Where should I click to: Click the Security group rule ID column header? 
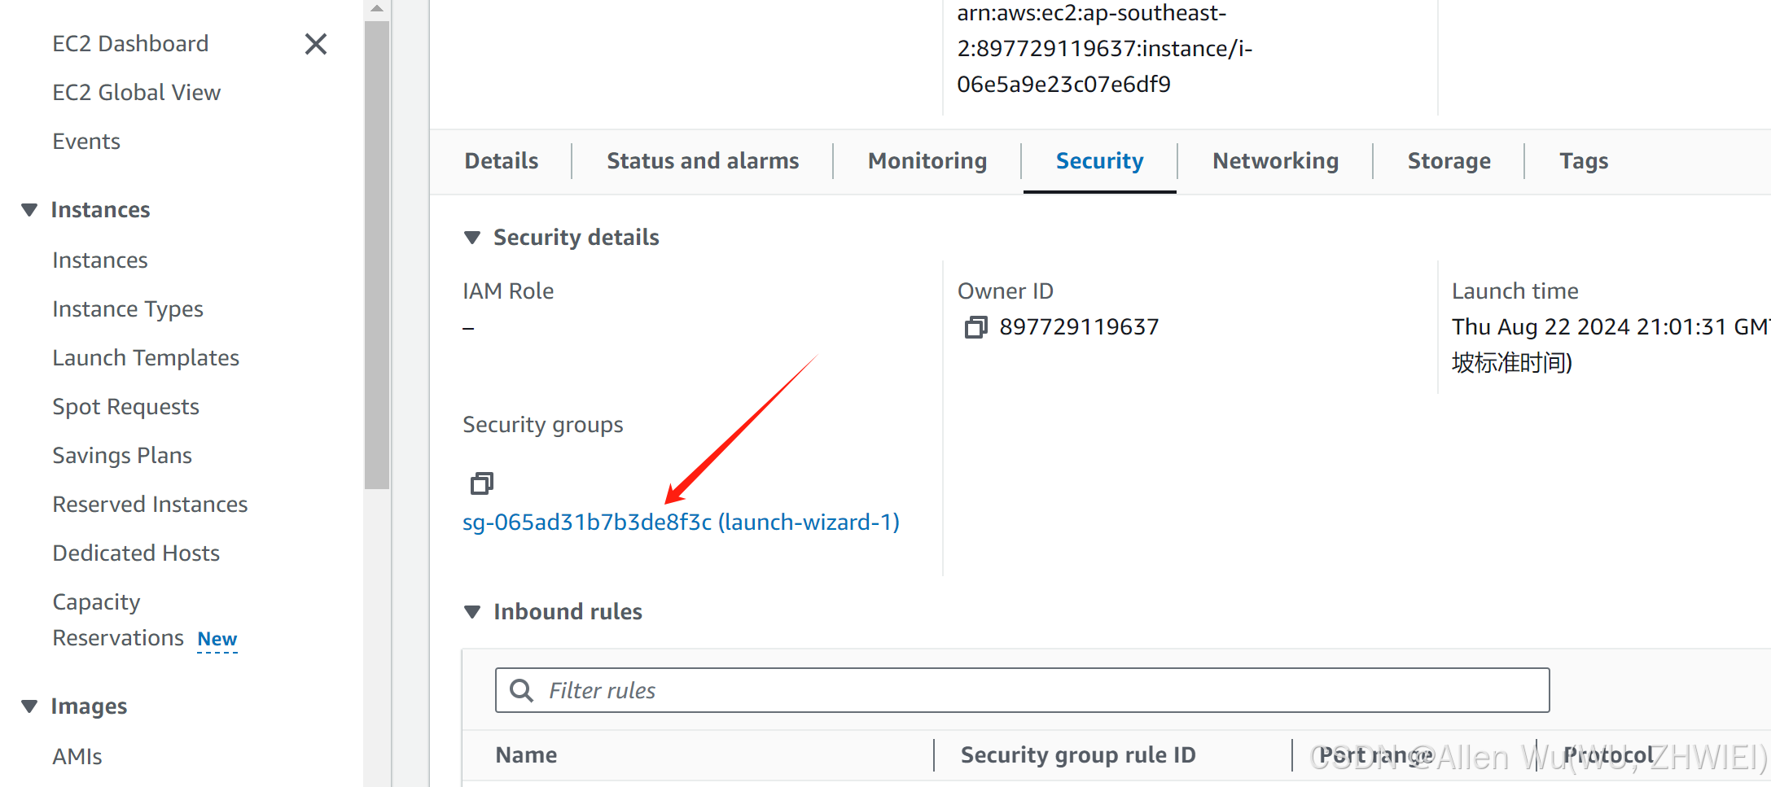tap(1078, 755)
